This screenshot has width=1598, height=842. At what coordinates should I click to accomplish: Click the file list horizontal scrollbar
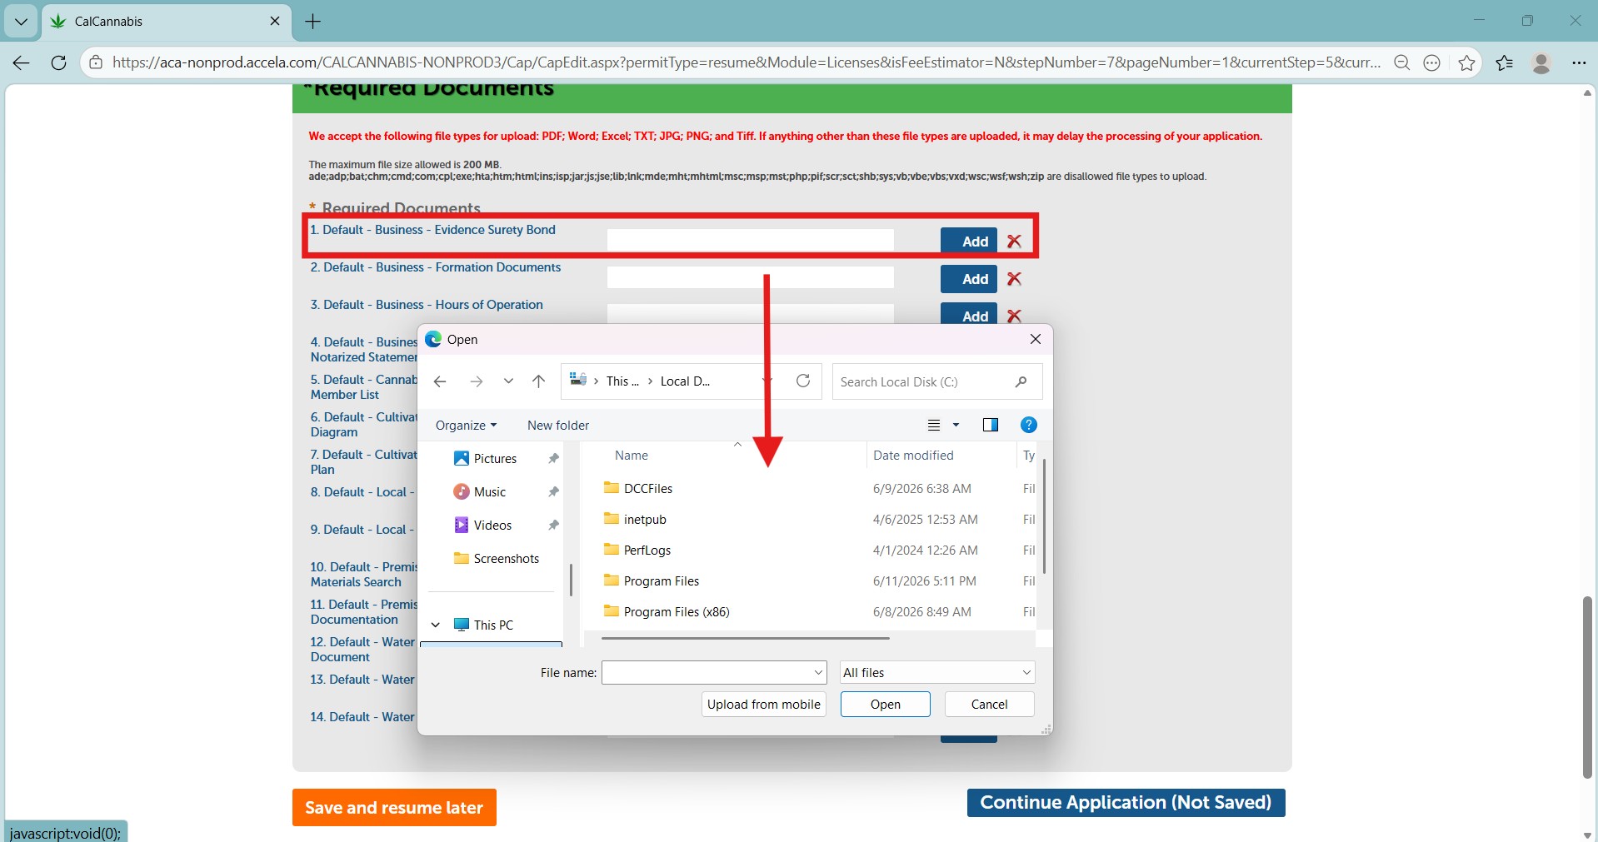pyautogui.click(x=745, y=639)
